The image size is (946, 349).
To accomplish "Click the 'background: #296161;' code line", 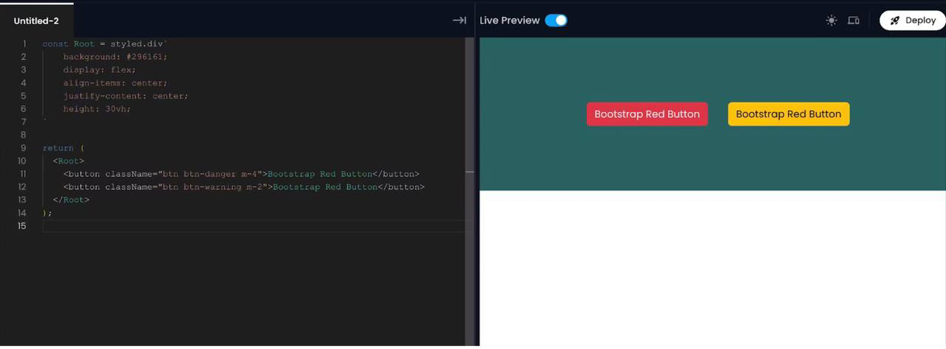I will [115, 57].
